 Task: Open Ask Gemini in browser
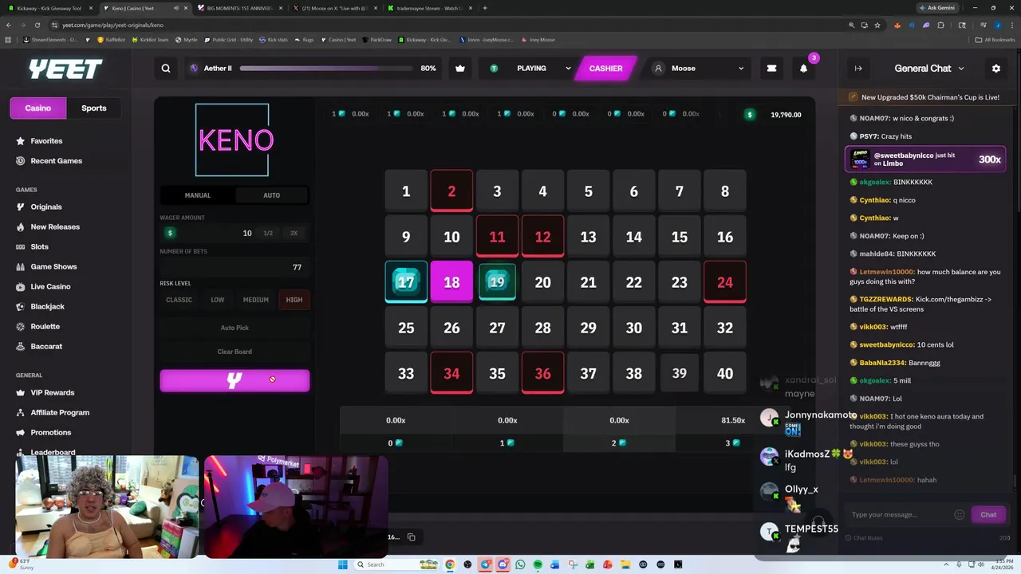pyautogui.click(x=936, y=8)
